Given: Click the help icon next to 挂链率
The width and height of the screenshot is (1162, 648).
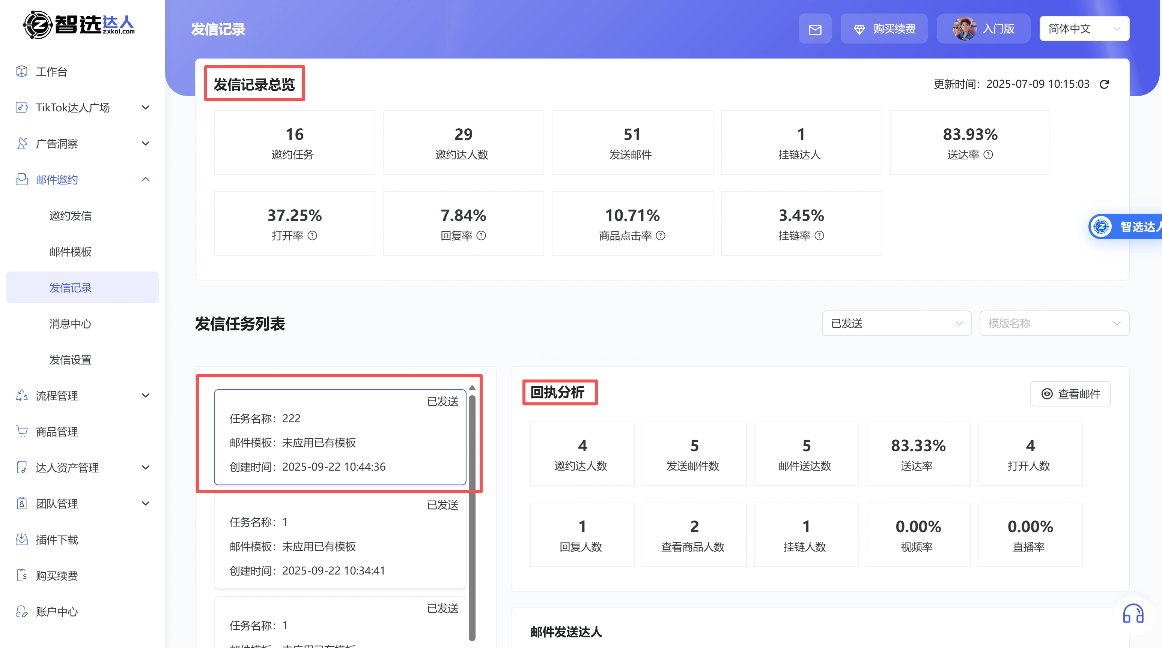Looking at the screenshot, I should click(x=819, y=235).
